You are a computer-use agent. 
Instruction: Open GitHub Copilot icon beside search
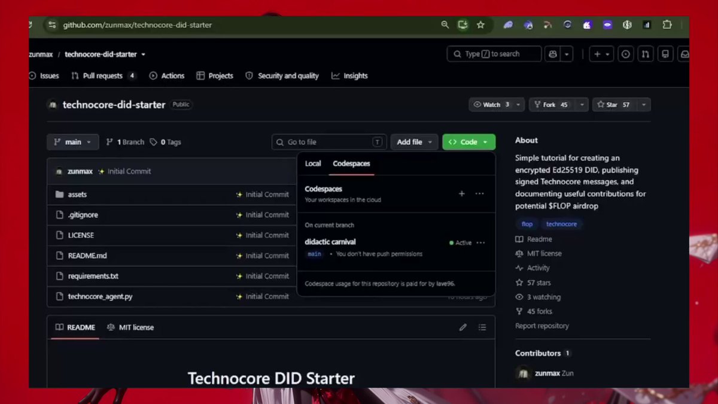tap(553, 54)
